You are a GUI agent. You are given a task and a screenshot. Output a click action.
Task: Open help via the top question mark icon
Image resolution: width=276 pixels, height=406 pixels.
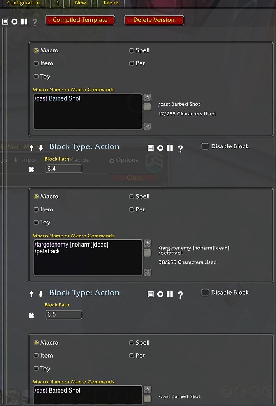pos(34,22)
